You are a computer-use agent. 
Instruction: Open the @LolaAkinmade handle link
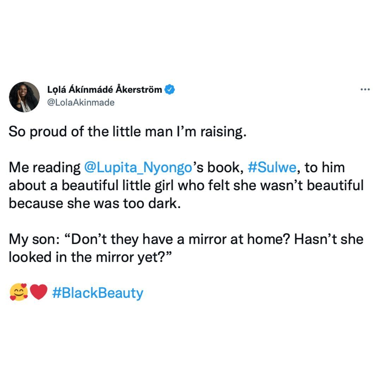pos(81,103)
